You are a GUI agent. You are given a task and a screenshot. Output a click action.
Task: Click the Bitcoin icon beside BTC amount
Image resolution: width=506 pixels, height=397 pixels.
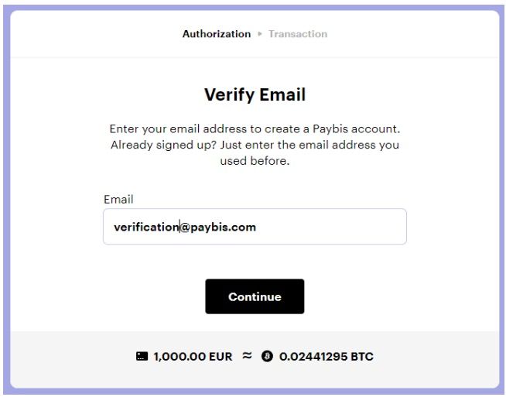[267, 357]
